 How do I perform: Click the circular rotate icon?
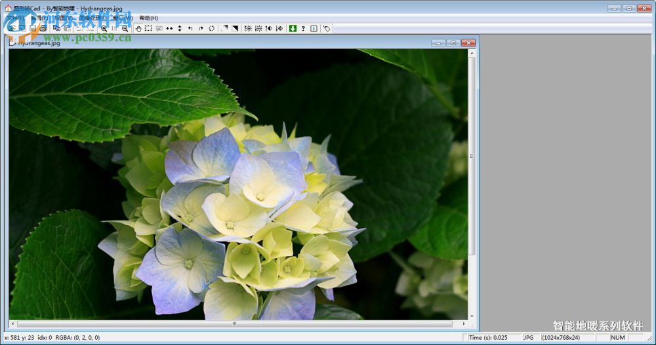tap(211, 28)
